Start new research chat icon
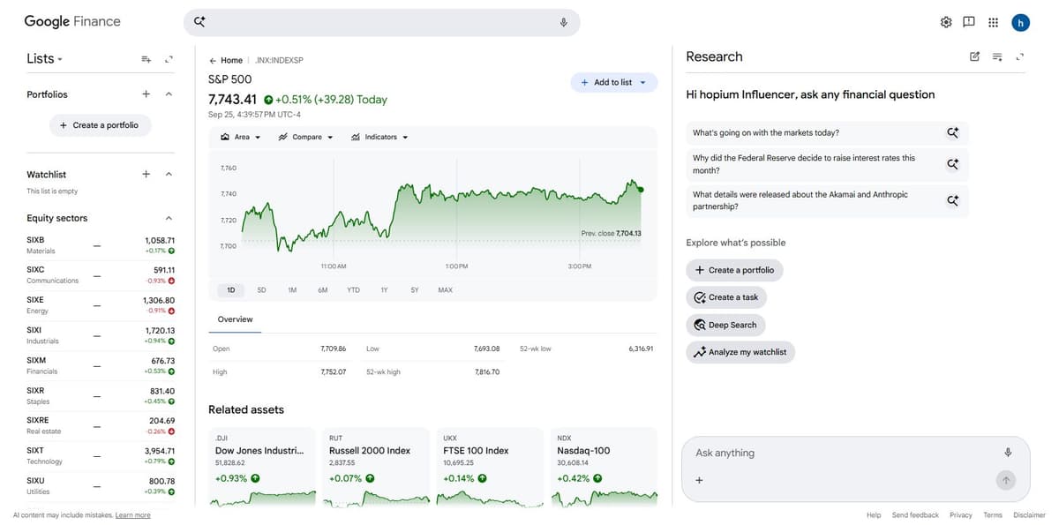This screenshot has height=525, width=1059. (974, 56)
